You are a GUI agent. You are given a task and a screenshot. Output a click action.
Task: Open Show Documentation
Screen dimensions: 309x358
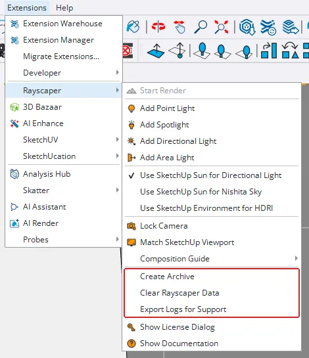pos(212,344)
